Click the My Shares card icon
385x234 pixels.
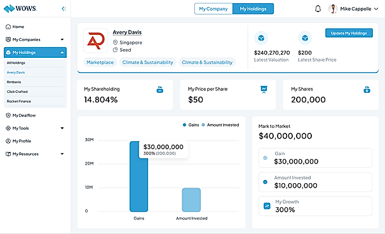click(367, 90)
